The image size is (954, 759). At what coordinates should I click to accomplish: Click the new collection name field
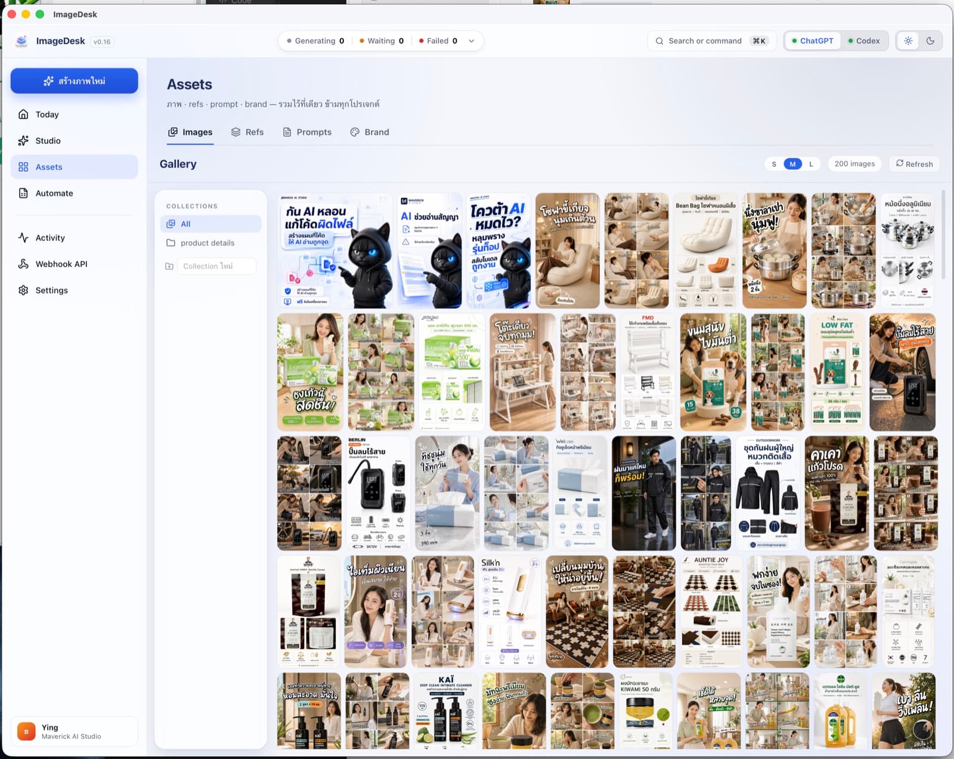(x=216, y=266)
